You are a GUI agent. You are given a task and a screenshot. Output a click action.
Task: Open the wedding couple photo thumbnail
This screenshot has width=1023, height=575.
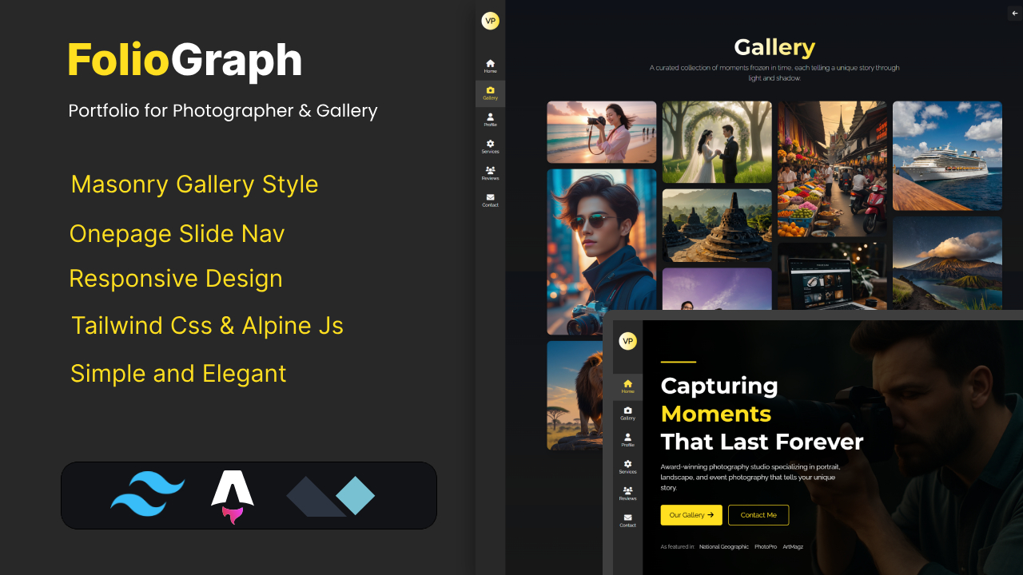click(x=717, y=142)
